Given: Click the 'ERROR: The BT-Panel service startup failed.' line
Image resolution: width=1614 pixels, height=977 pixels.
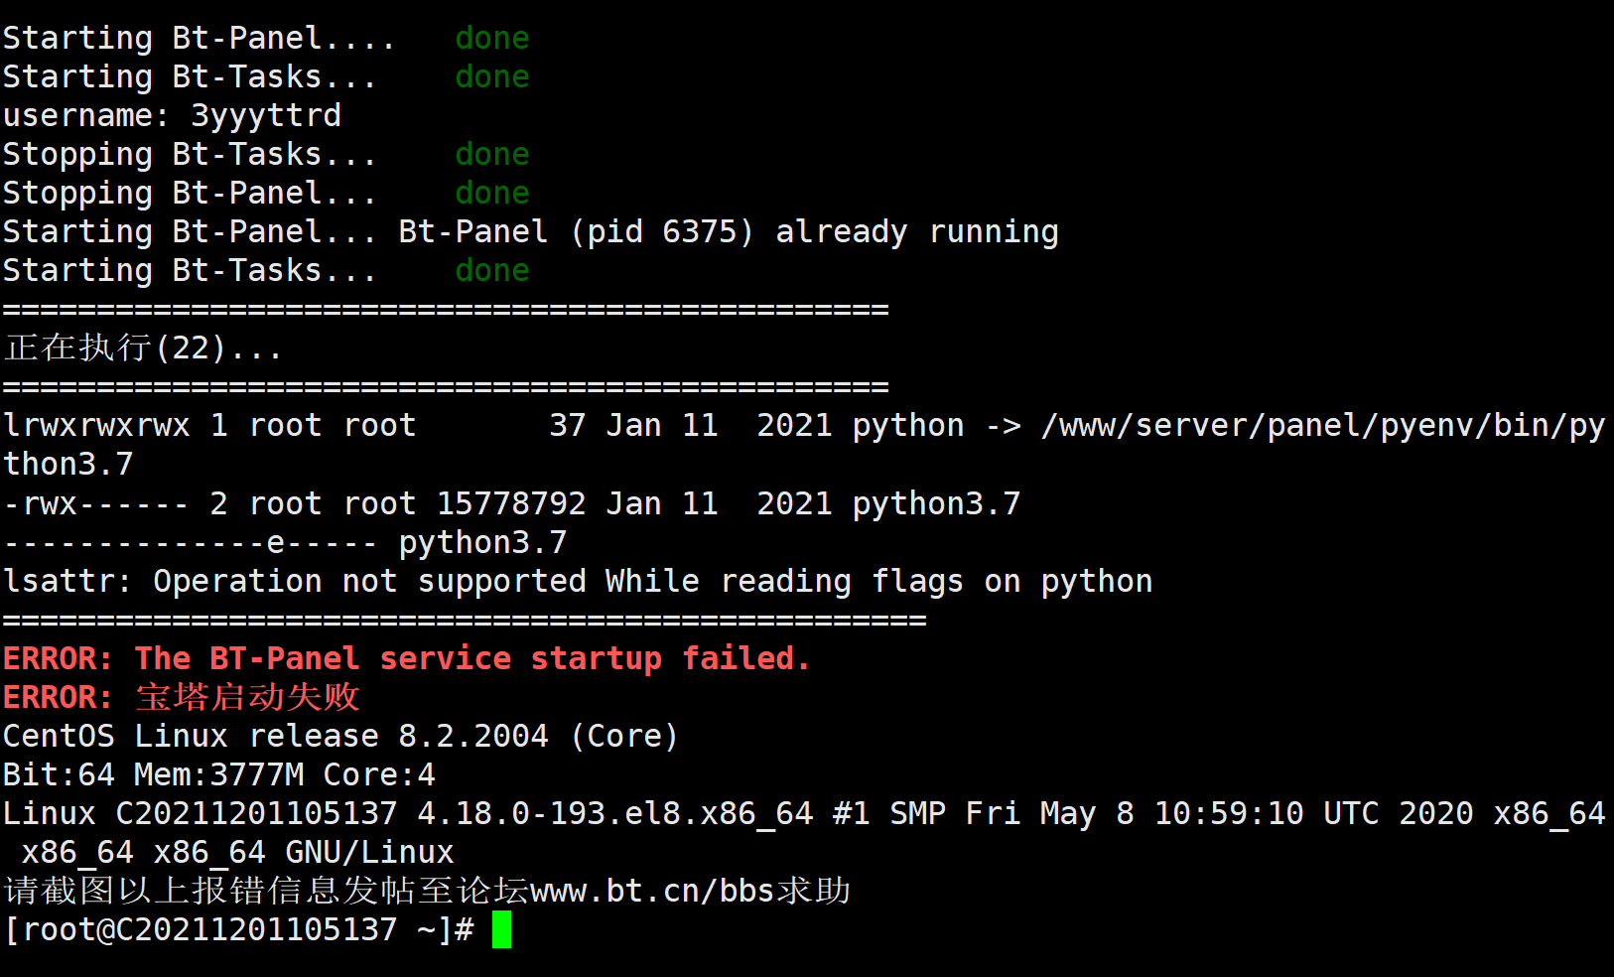Looking at the screenshot, I should [407, 658].
